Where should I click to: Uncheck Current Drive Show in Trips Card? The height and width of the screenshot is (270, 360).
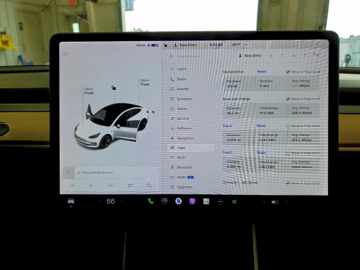point(288,72)
